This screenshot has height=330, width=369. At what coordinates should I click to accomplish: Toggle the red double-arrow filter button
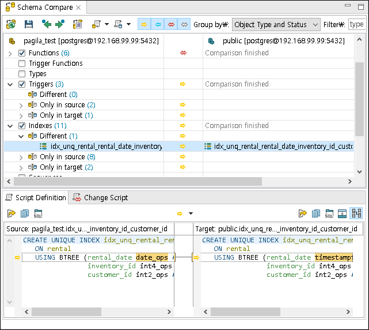[x=171, y=24]
